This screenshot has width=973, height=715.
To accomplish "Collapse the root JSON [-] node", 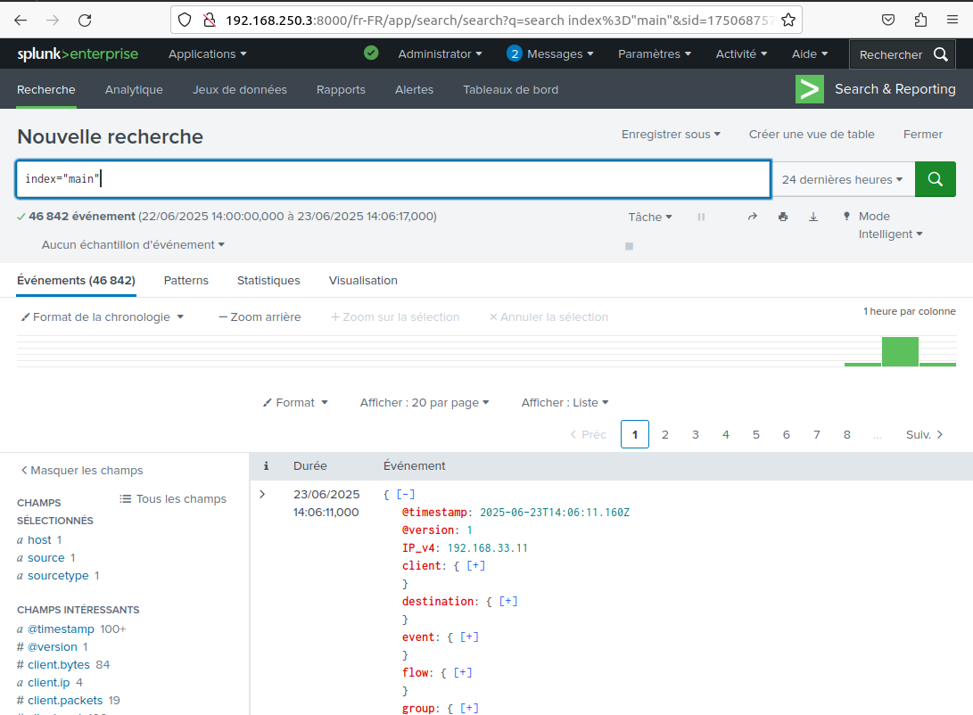I will point(406,494).
